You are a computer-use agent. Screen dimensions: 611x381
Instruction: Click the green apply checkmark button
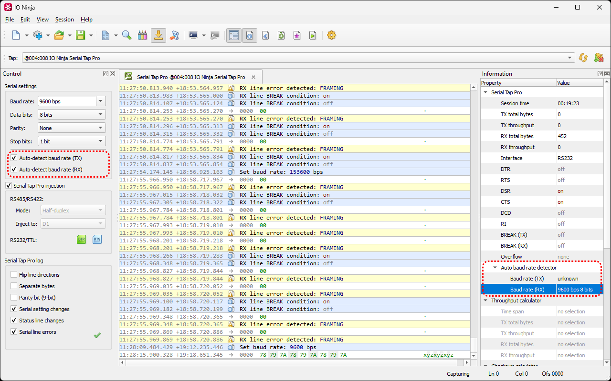coord(97,335)
